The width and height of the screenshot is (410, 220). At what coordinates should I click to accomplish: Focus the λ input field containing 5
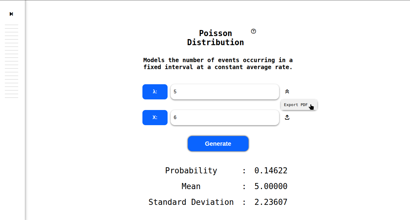225,92
